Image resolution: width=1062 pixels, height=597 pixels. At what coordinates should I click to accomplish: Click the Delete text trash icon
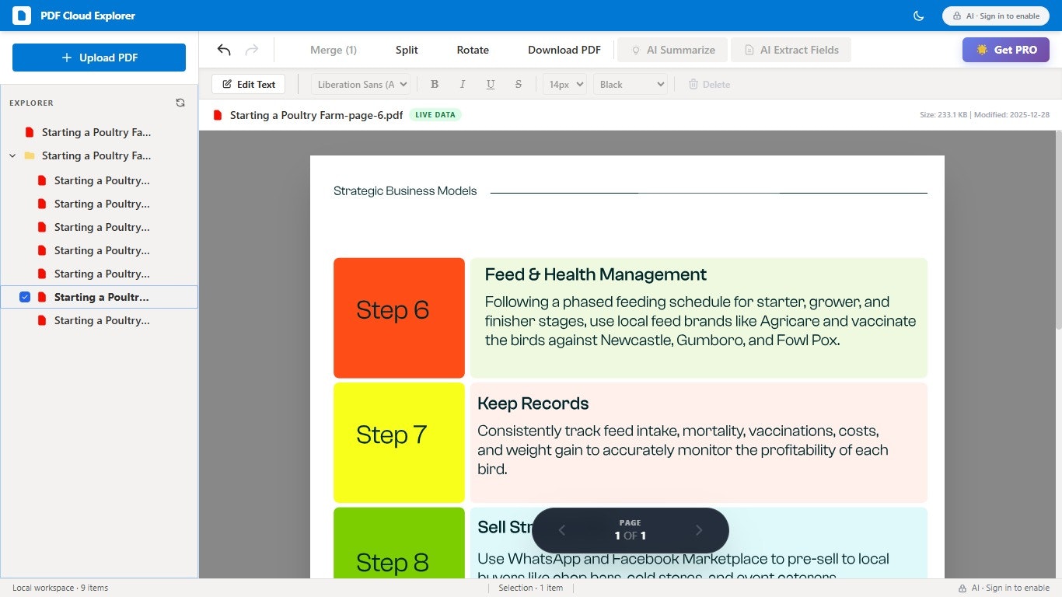692,84
